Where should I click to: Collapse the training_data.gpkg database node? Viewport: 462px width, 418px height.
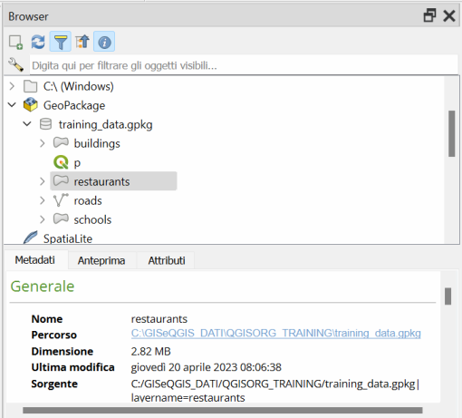coord(27,124)
